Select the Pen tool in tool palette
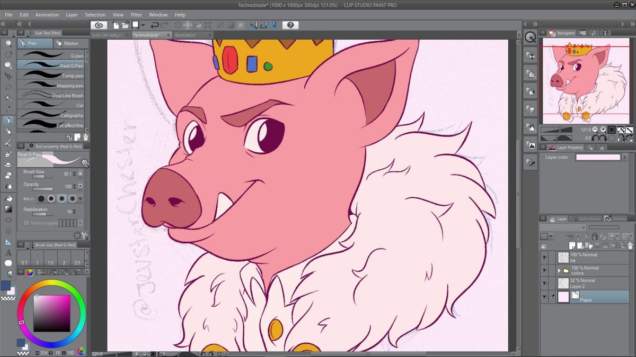636x357 pixels. coord(8,121)
